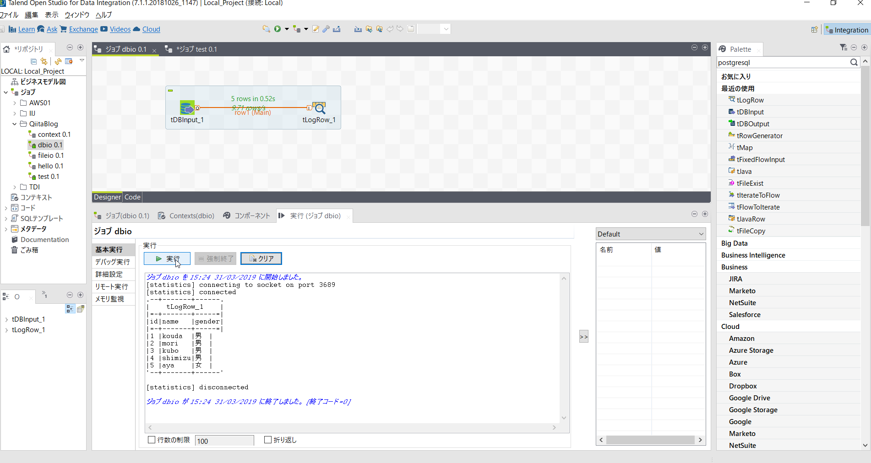Click the folder search toolbar icon

click(x=266, y=29)
